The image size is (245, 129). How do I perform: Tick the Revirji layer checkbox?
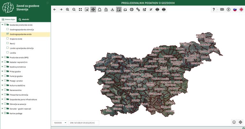click(x=8, y=43)
